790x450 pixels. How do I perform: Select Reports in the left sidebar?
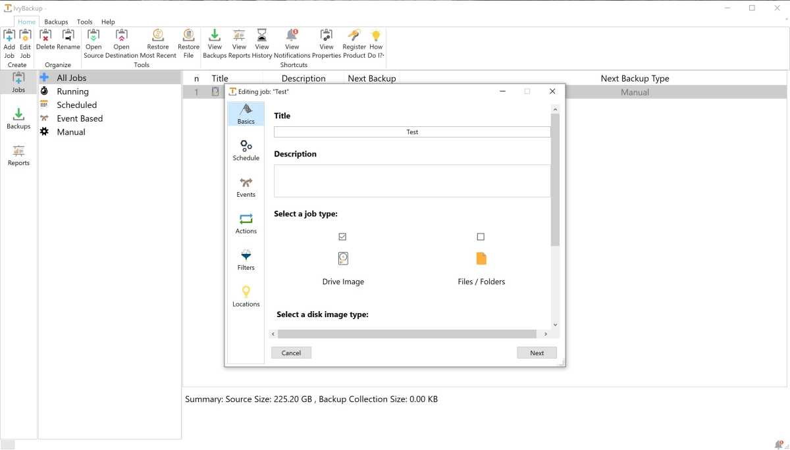[x=18, y=156]
